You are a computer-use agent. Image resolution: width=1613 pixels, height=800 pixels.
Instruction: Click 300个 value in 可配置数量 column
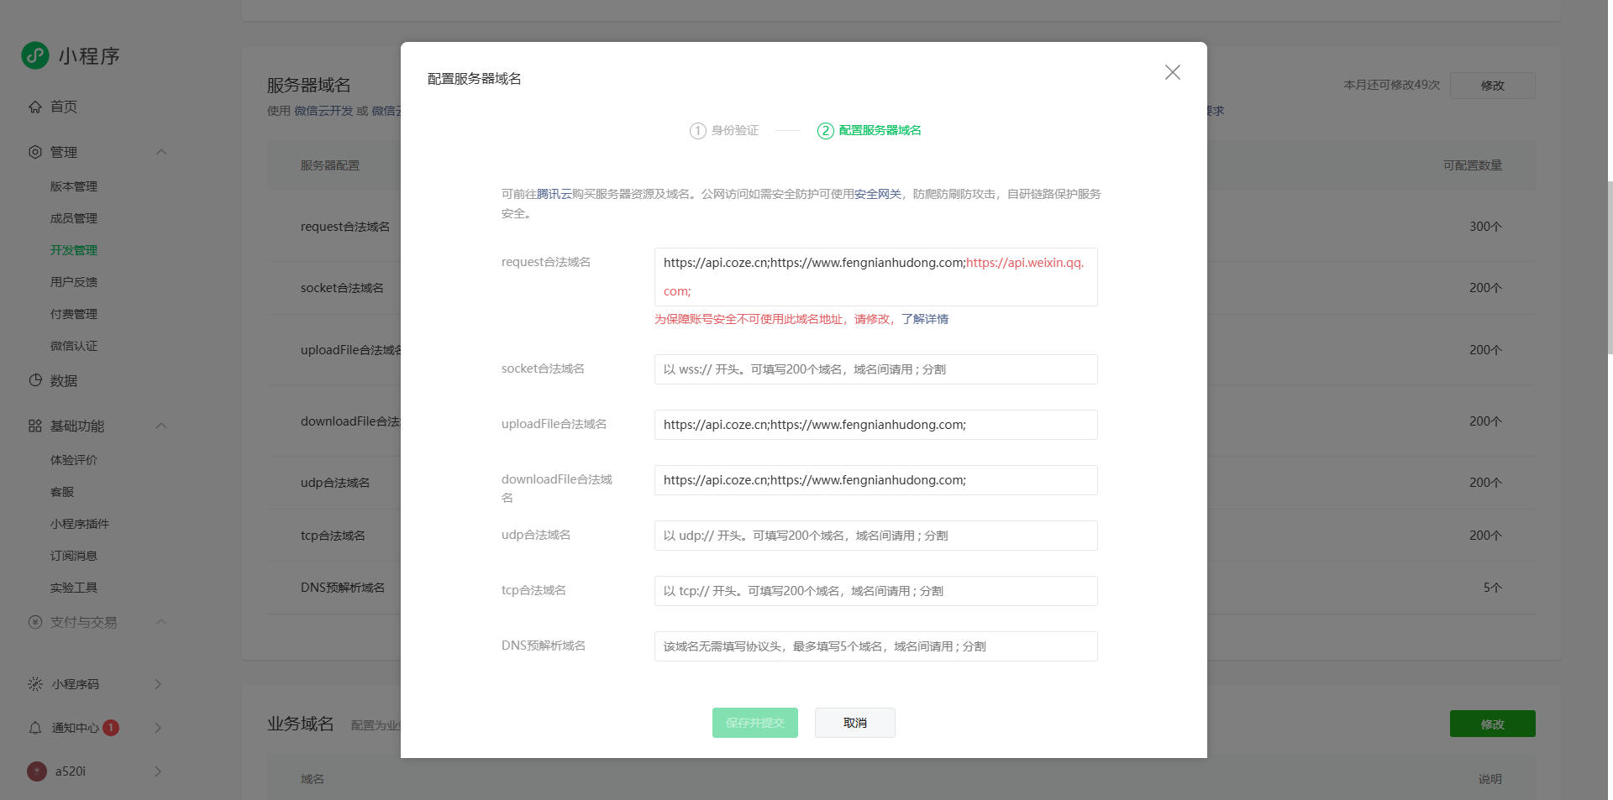(x=1485, y=227)
